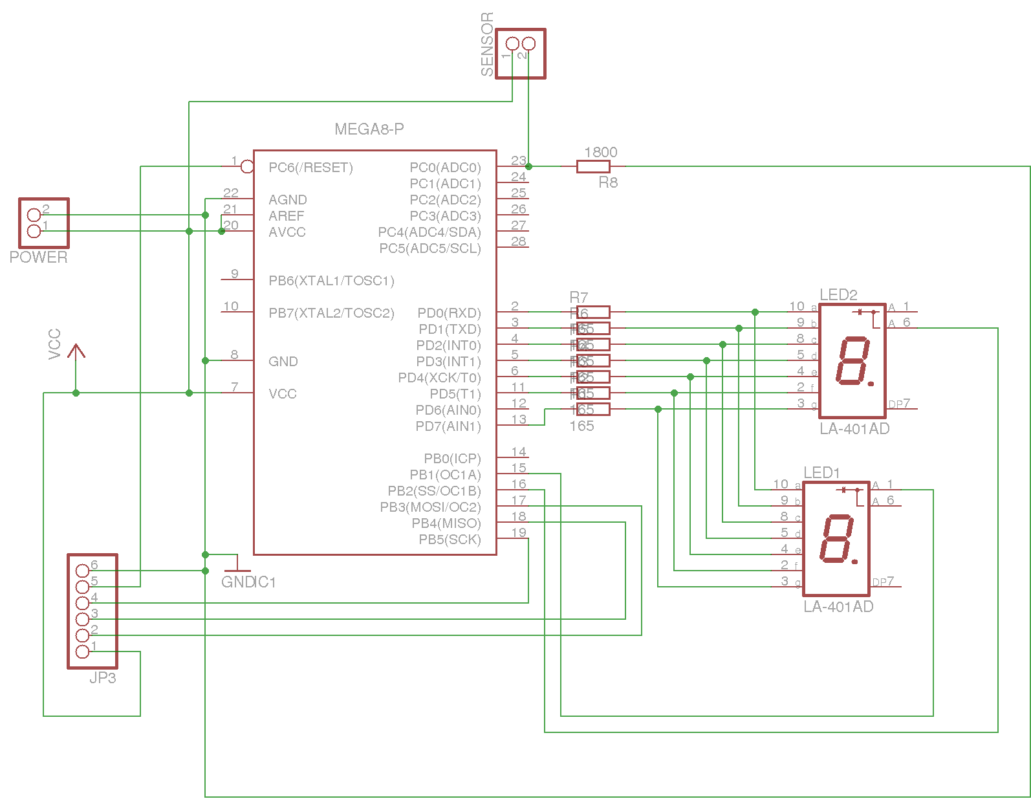Click the LA-401AD label under LED1
Image resolution: width=1031 pixels, height=799 pixels.
838,607
